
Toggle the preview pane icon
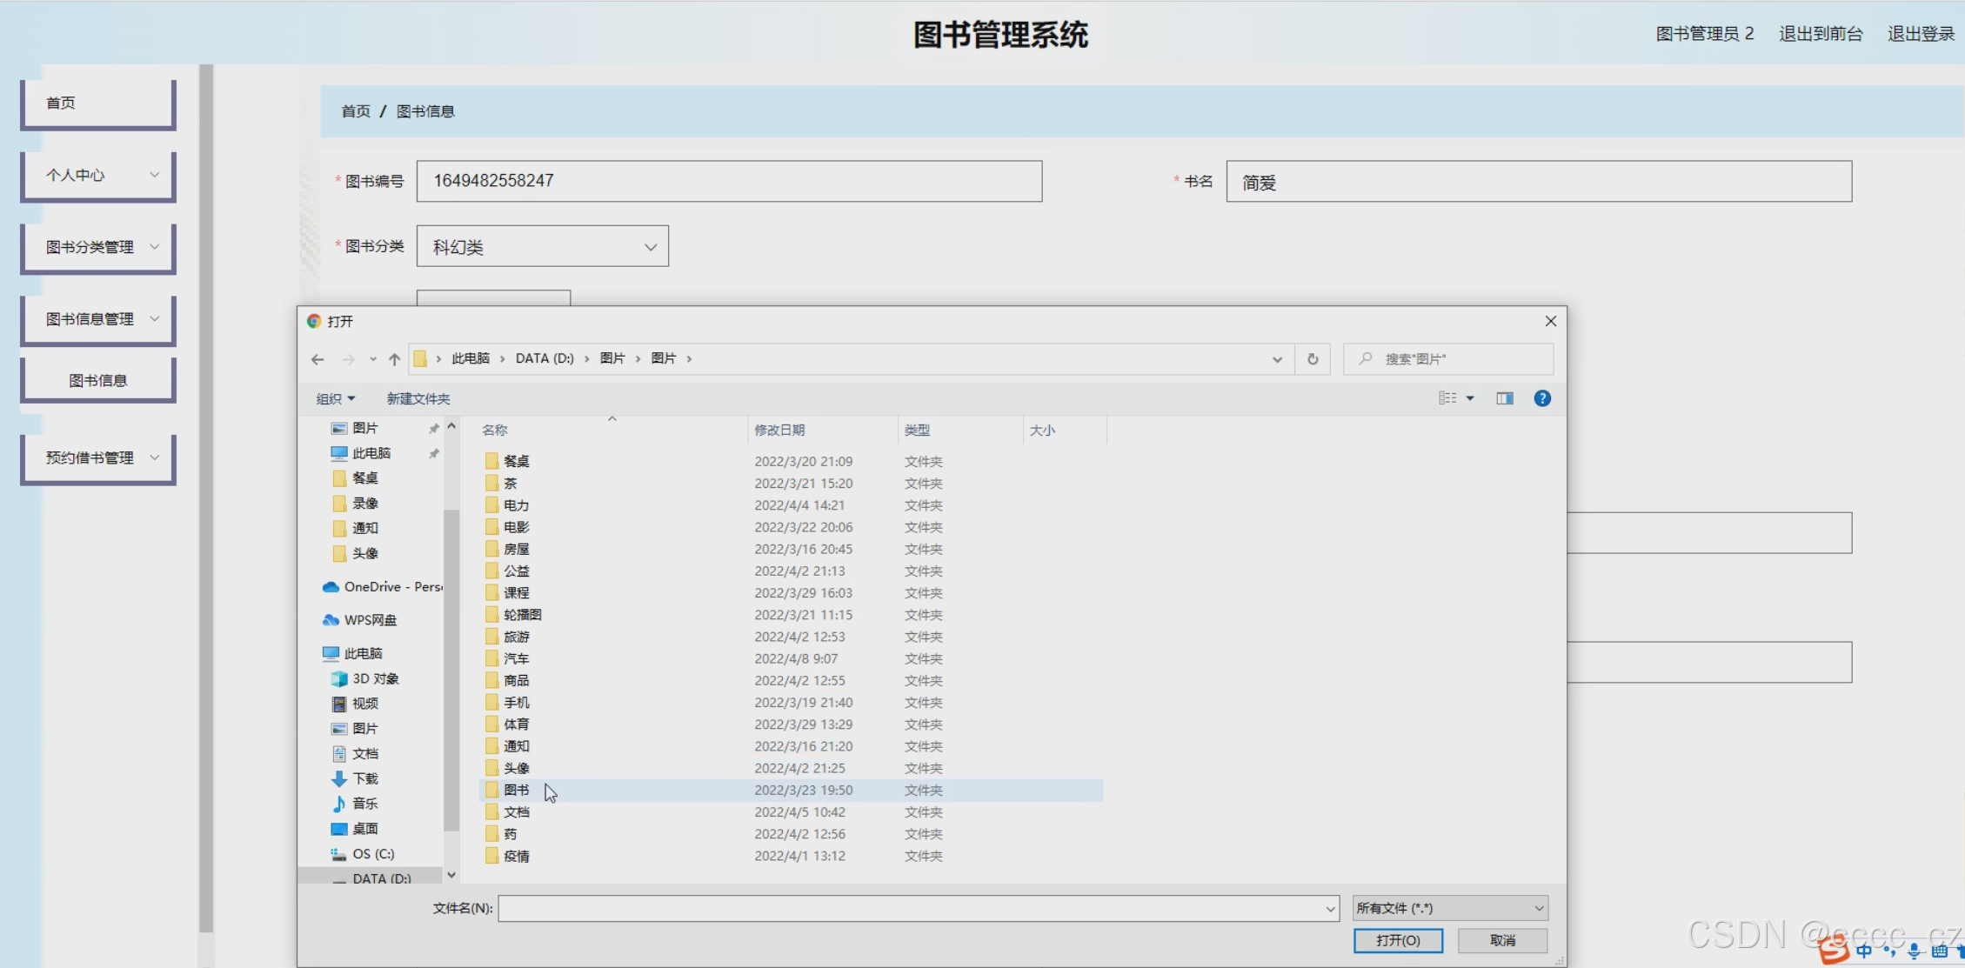(x=1504, y=398)
